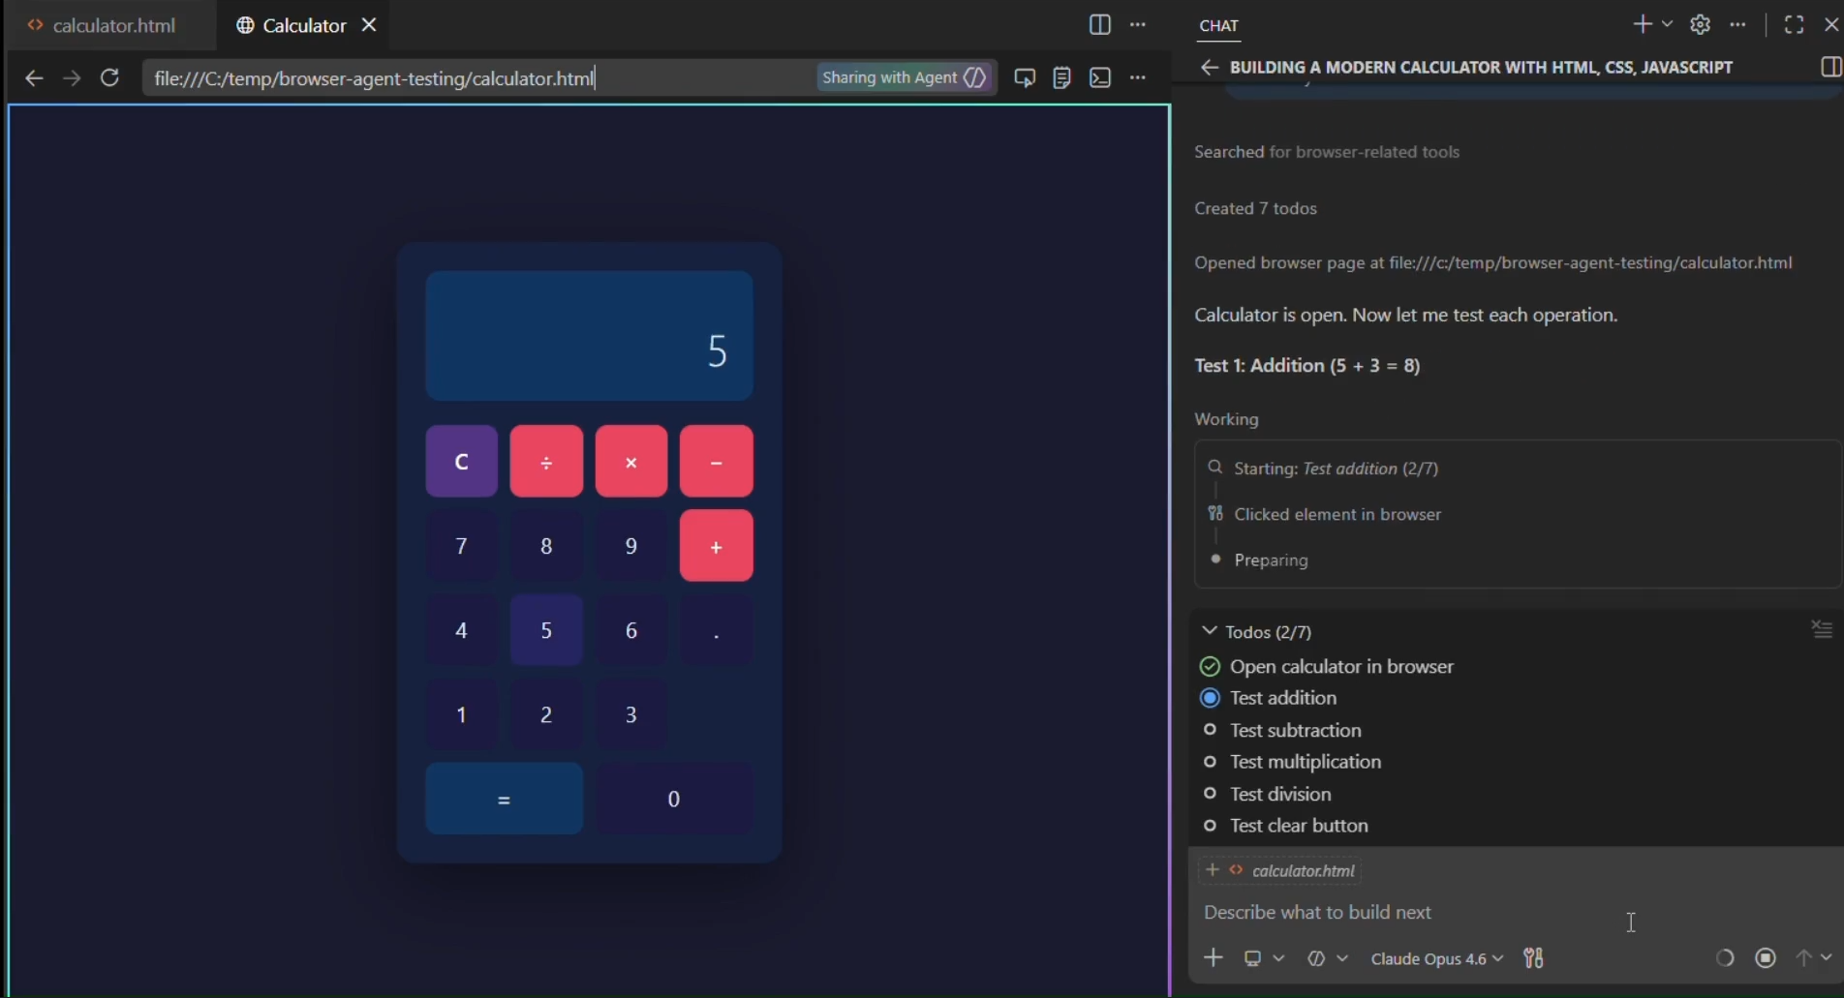The image size is (1844, 998).
Task: Click the browser back arrow
Action: [34, 77]
